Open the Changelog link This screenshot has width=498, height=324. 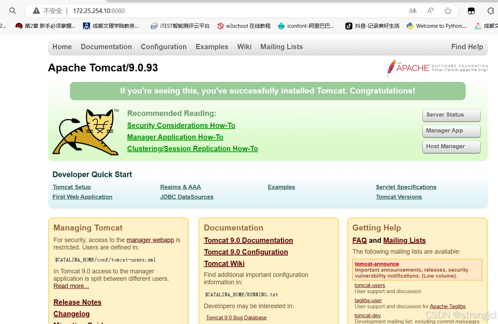point(71,314)
